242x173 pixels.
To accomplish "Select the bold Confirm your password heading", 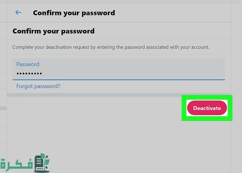I will point(54,31).
